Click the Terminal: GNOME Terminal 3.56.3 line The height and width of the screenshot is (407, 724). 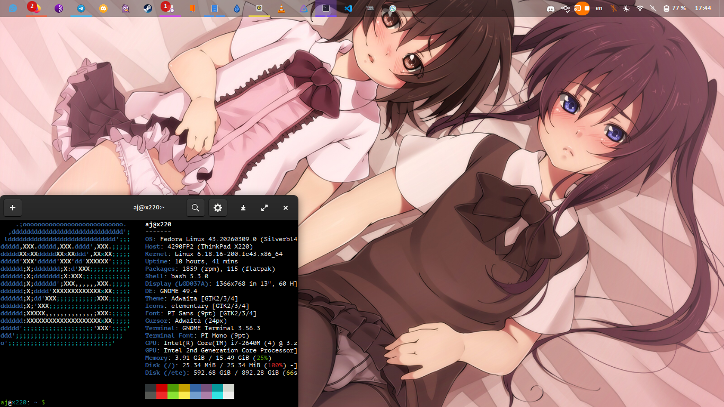pyautogui.click(x=202, y=329)
